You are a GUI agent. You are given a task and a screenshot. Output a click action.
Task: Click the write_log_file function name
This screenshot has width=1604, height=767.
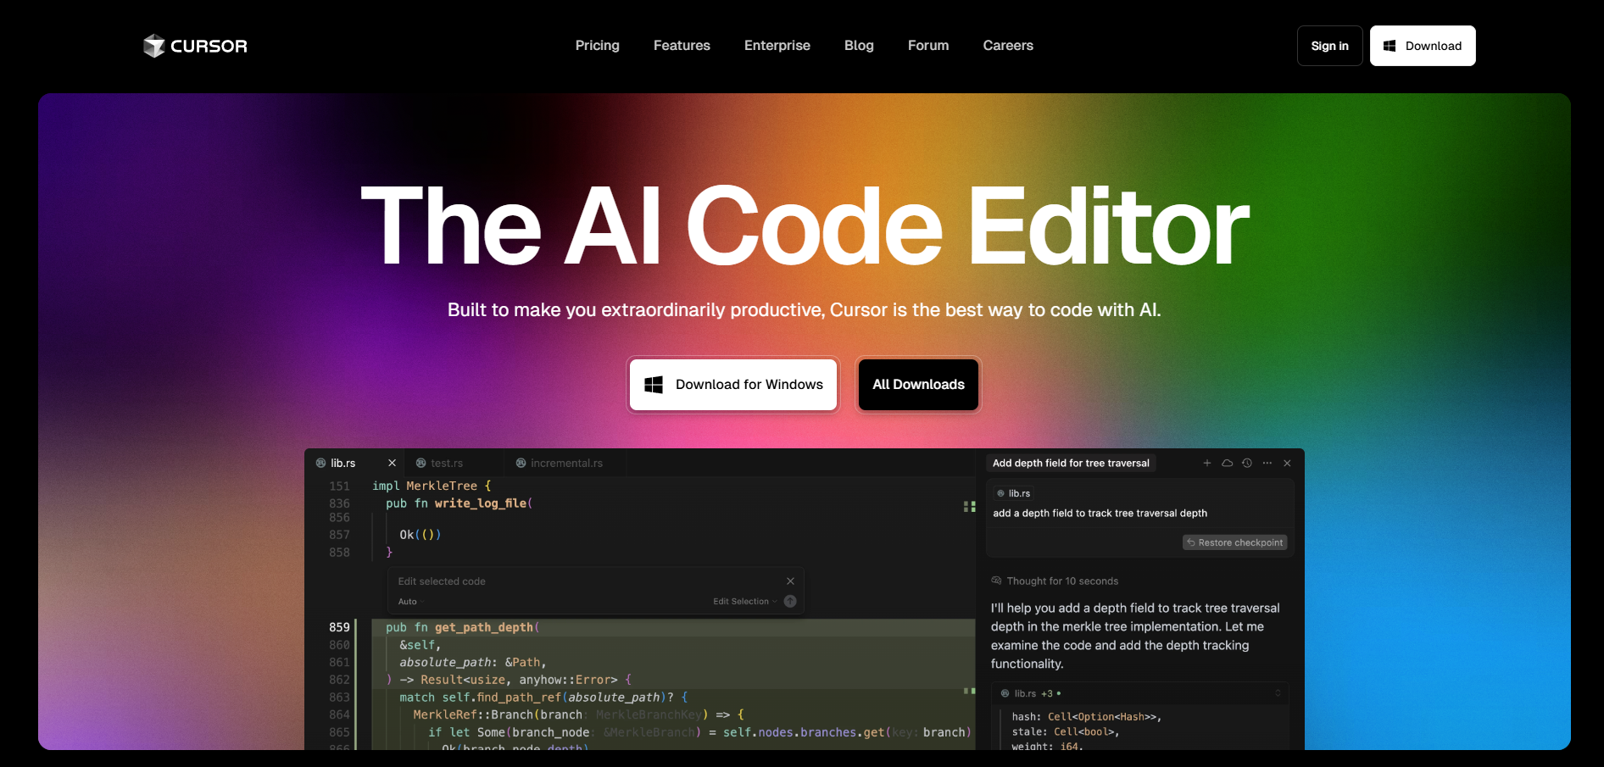click(481, 503)
